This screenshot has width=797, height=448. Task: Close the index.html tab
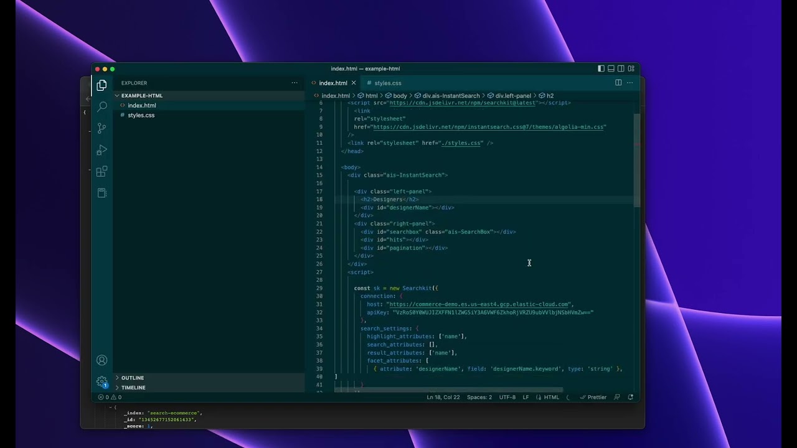pos(354,83)
